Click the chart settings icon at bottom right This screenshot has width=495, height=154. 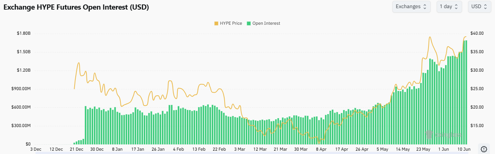(484, 149)
